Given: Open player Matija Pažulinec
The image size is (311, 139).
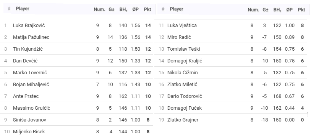Looking at the screenshot, I should [31, 37].
